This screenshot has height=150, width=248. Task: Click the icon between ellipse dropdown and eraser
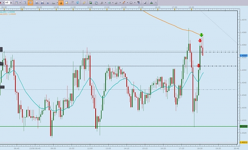(138, 2)
